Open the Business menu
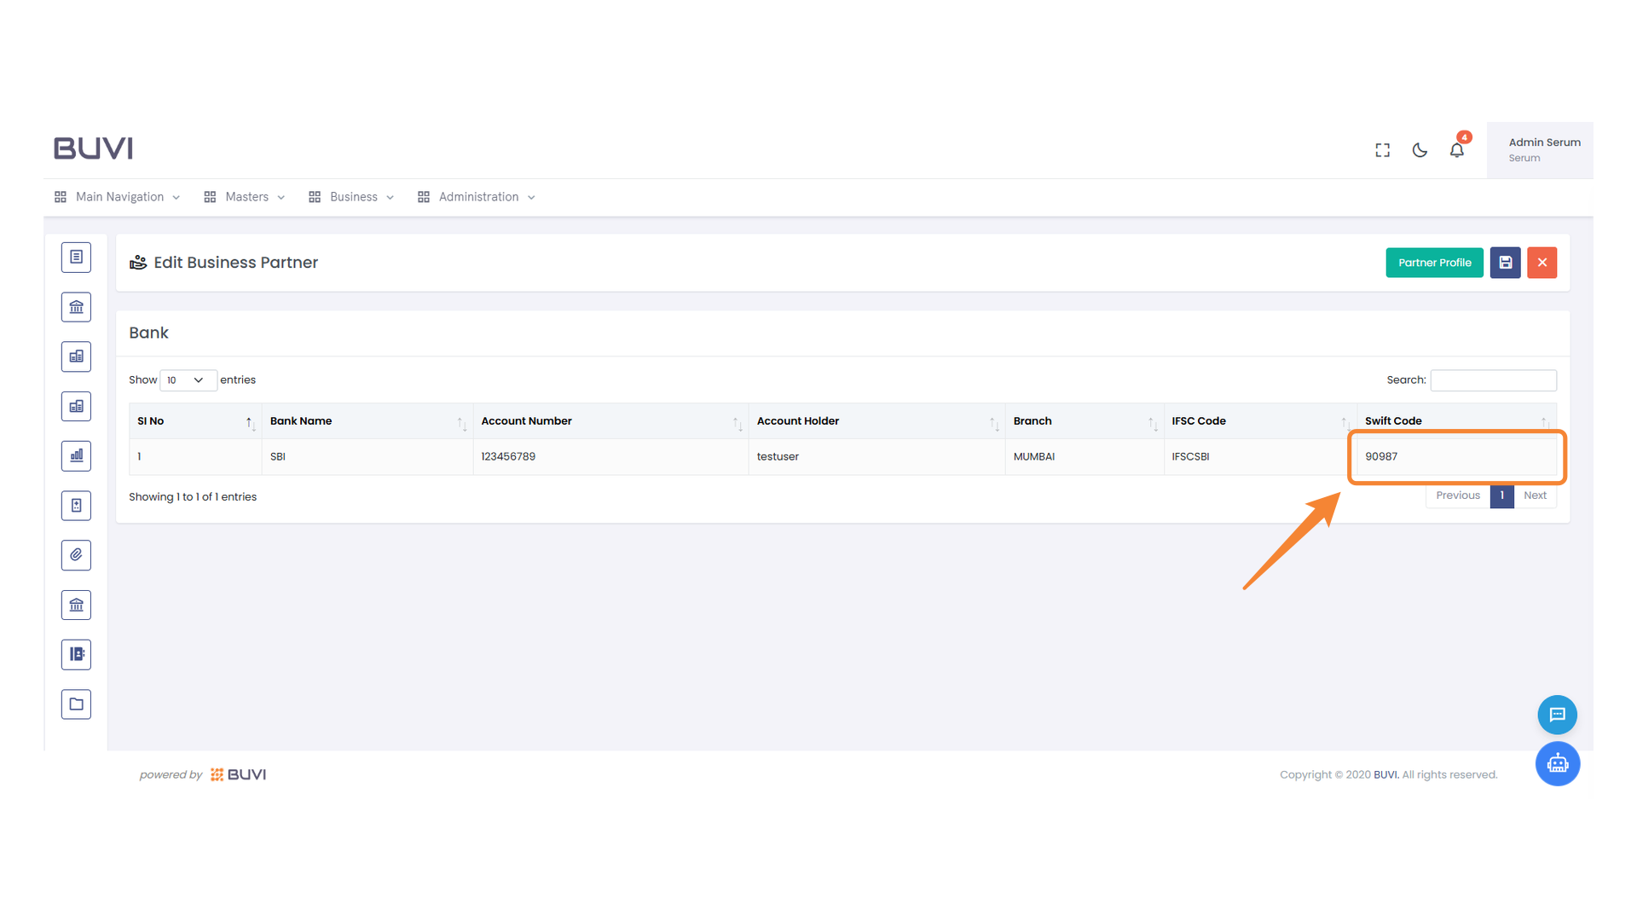The width and height of the screenshot is (1637, 921). click(x=353, y=196)
